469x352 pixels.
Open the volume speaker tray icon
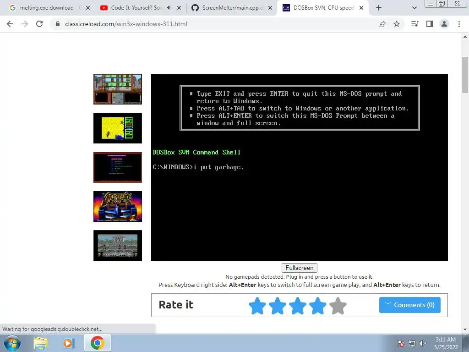point(423,343)
